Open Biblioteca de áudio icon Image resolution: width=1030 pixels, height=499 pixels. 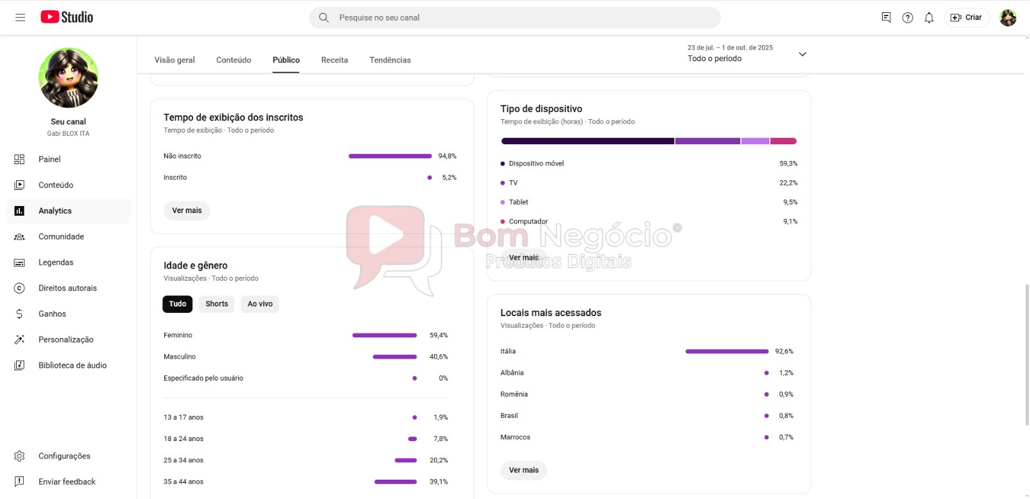click(x=19, y=365)
